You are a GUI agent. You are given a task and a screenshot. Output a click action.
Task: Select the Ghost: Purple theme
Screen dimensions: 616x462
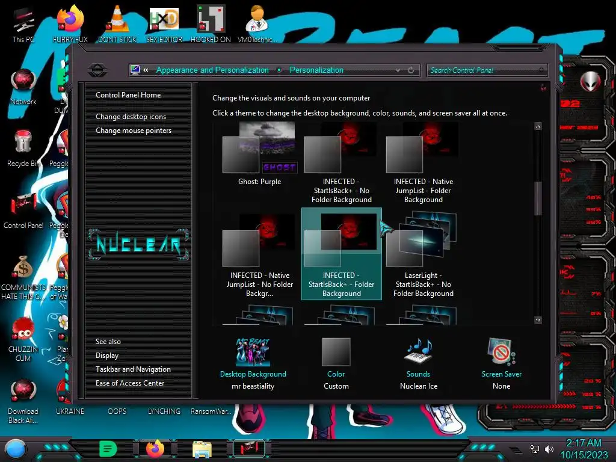tap(259, 153)
